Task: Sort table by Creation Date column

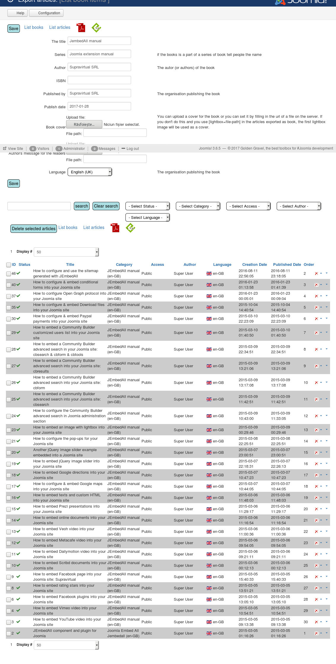Action: [254, 264]
